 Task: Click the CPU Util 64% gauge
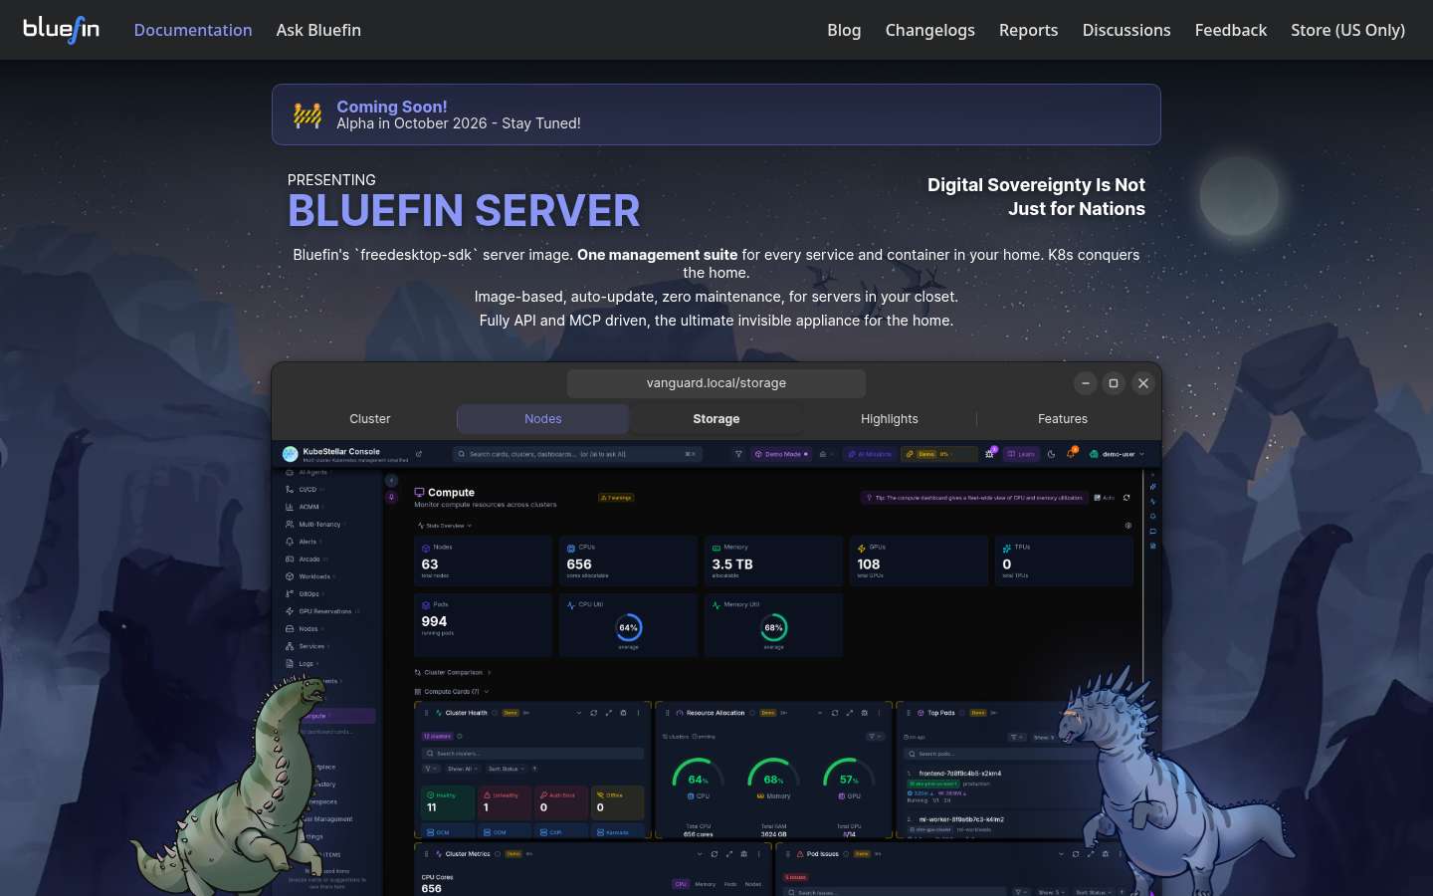click(628, 627)
